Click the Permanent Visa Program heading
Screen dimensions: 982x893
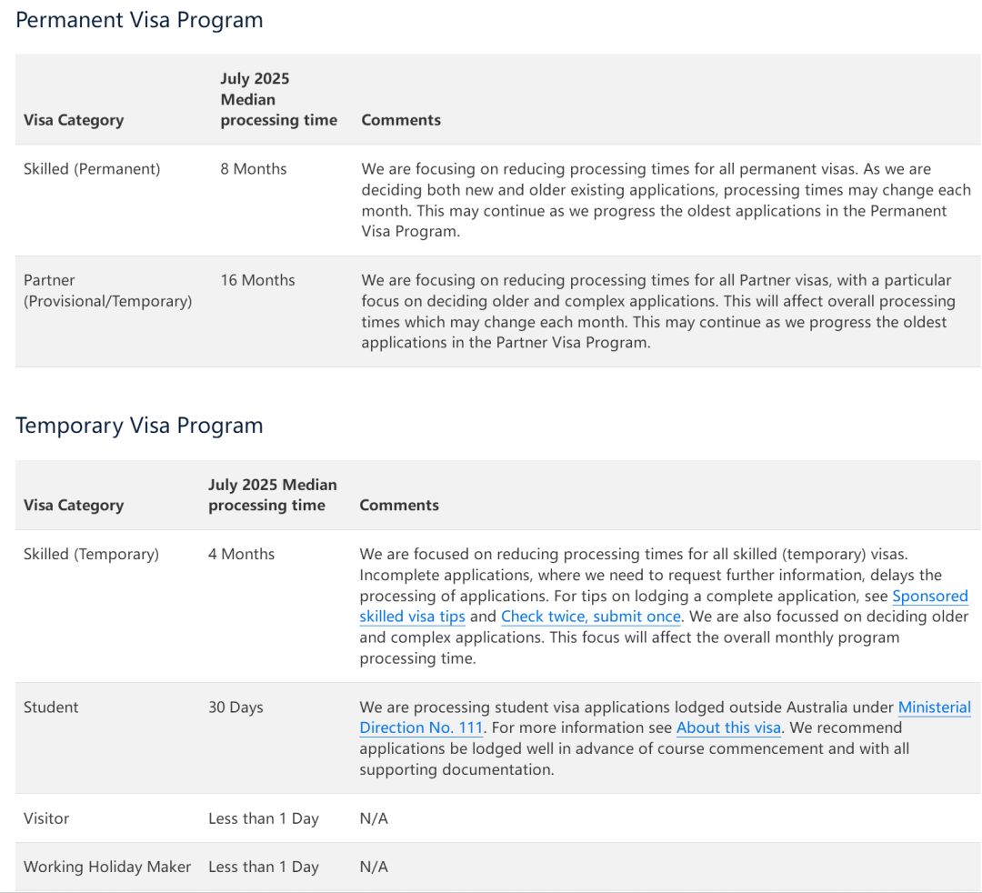pos(139,20)
